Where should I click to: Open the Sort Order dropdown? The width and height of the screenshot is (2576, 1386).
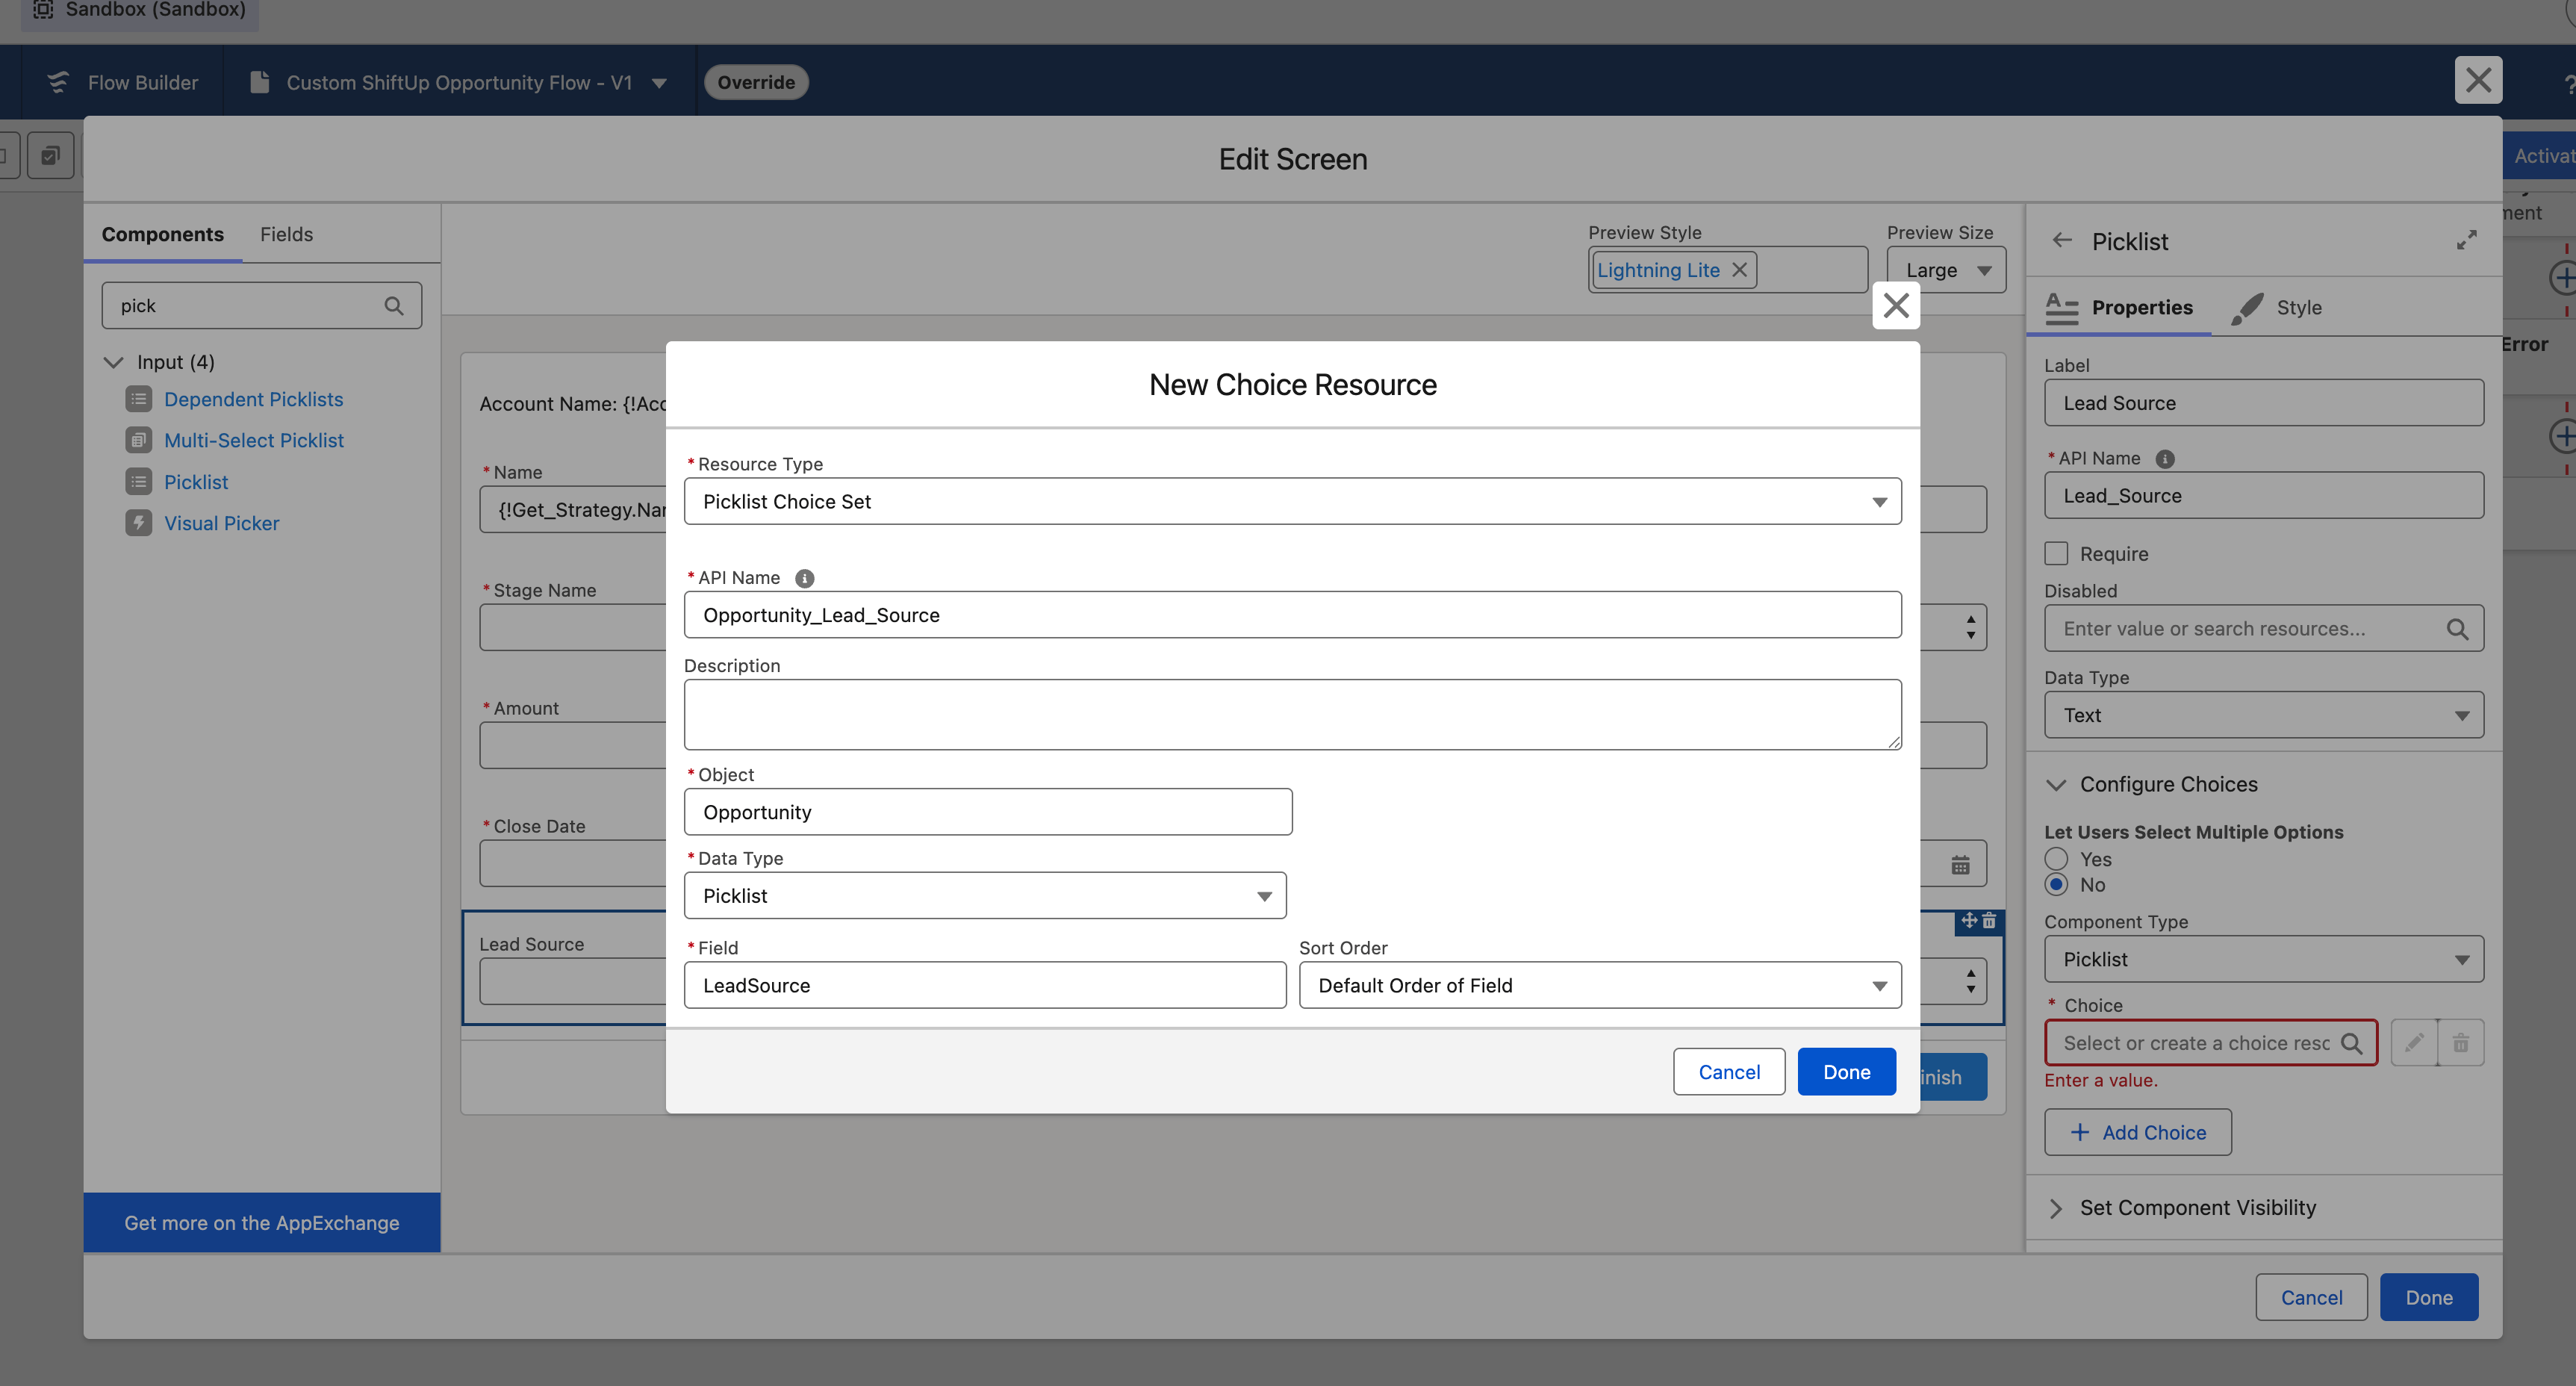click(x=1600, y=986)
